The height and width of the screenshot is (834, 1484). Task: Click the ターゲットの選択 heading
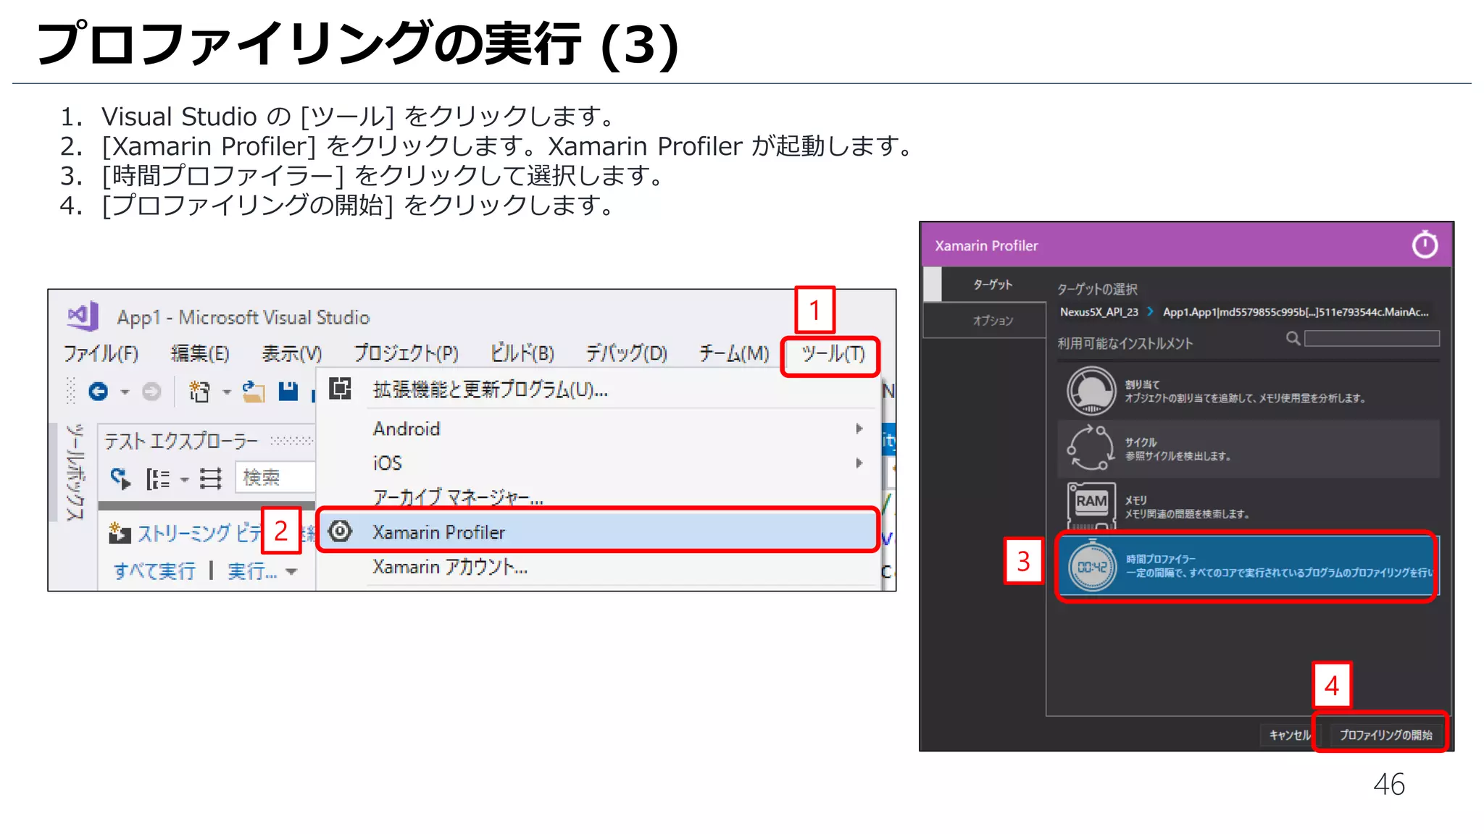coord(1097,289)
